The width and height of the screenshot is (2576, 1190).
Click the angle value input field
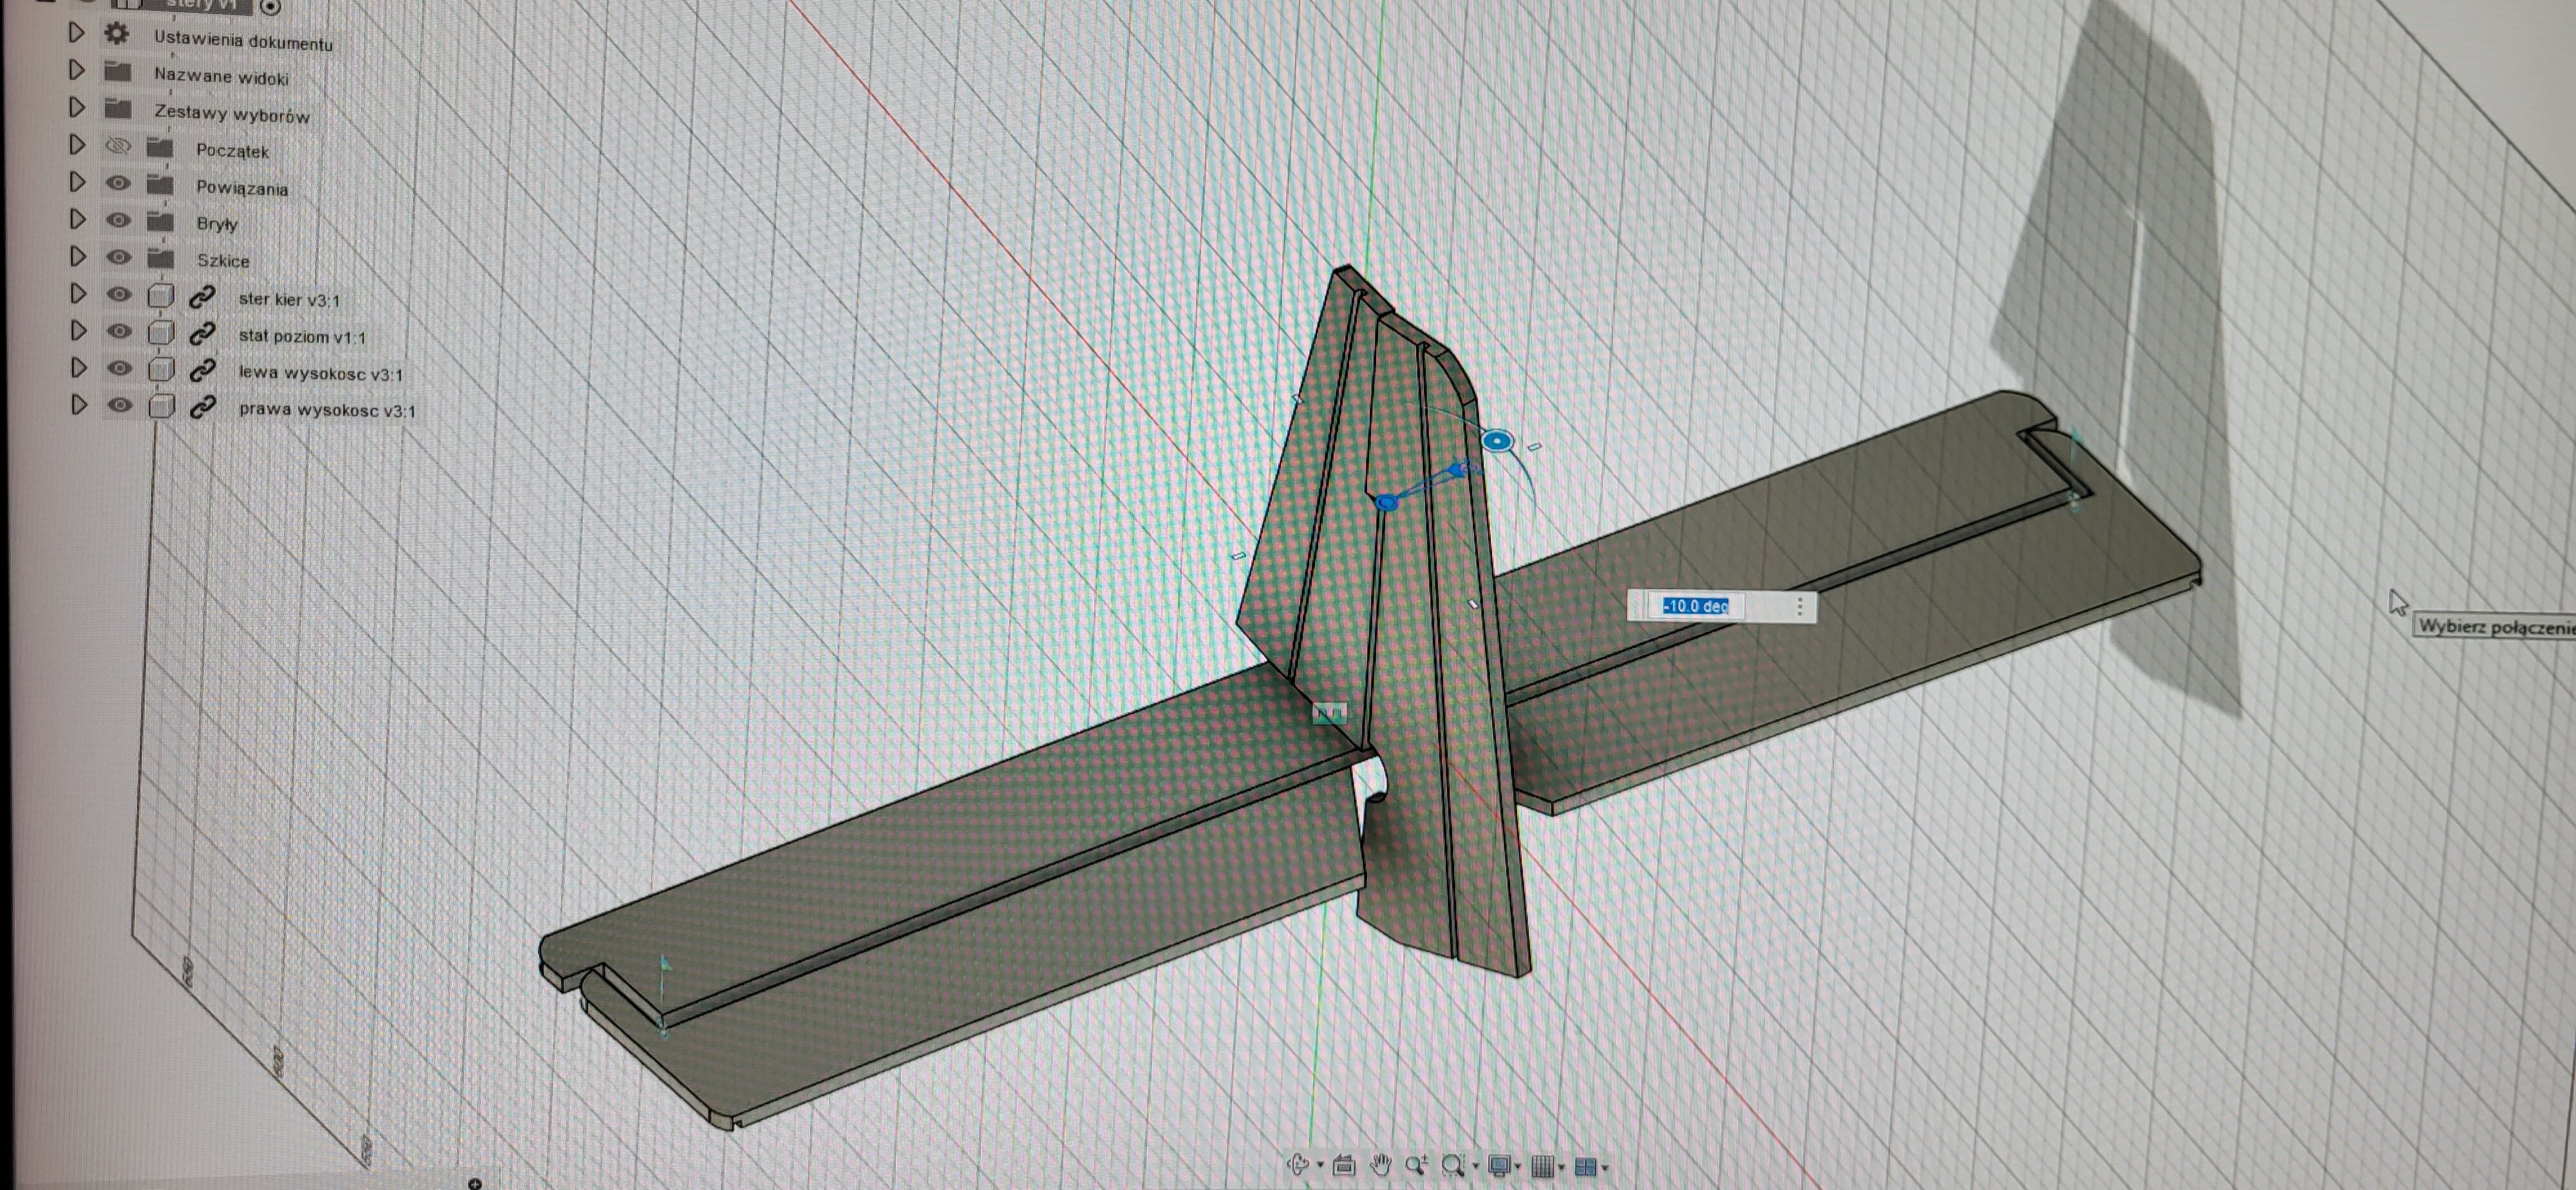click(x=1697, y=606)
